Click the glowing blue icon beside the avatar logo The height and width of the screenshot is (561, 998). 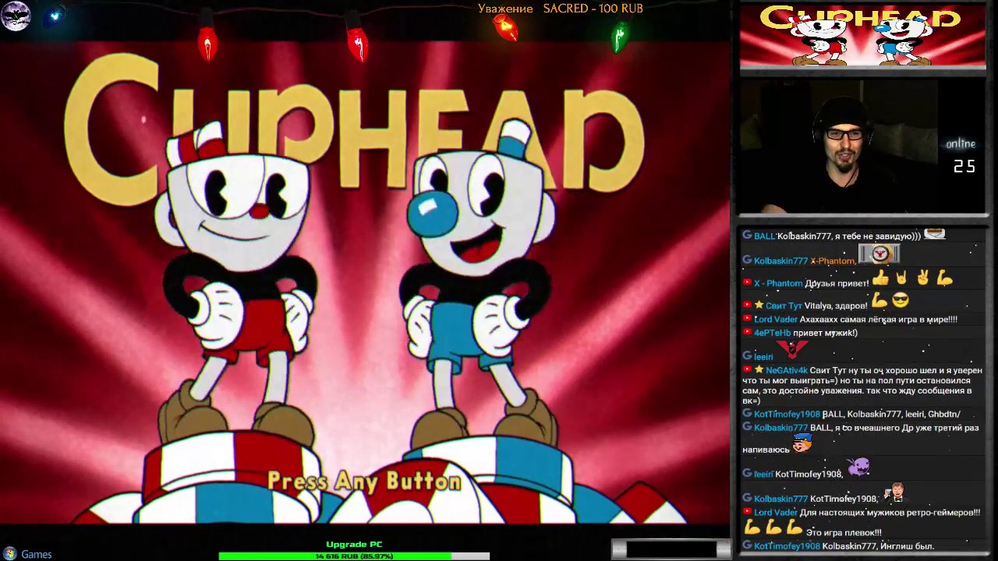click(x=55, y=16)
